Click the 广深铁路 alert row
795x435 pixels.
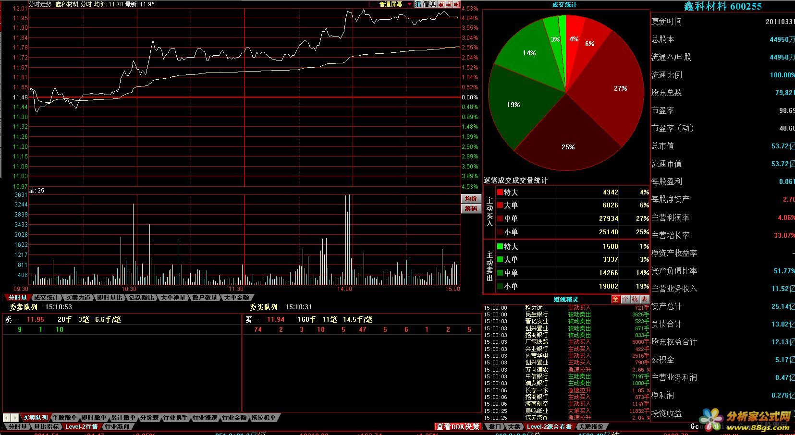point(566,342)
